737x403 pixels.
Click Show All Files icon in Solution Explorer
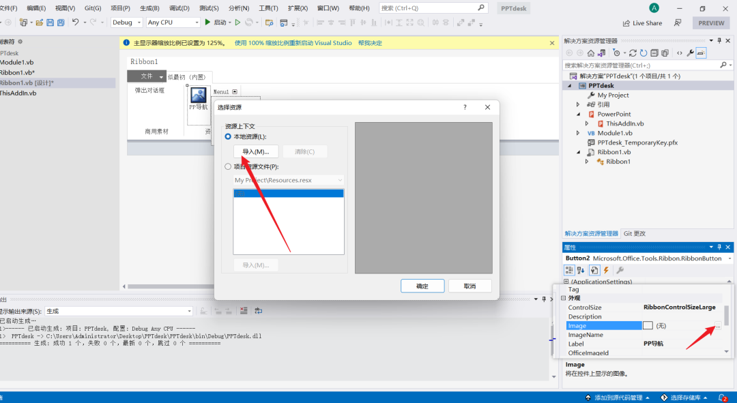[665, 53]
